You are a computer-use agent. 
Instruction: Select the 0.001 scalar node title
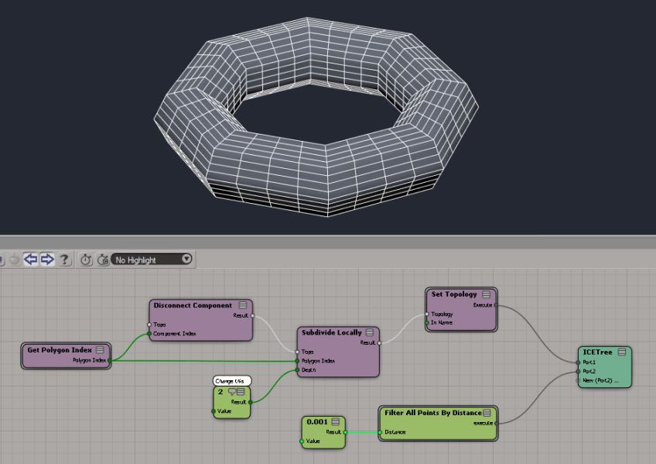tap(317, 421)
